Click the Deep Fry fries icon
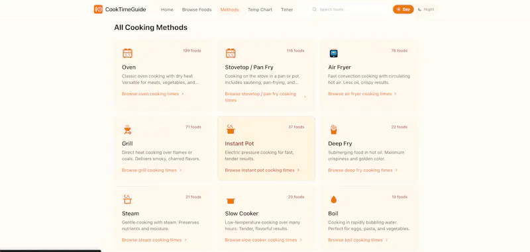530x252 pixels. (334, 130)
